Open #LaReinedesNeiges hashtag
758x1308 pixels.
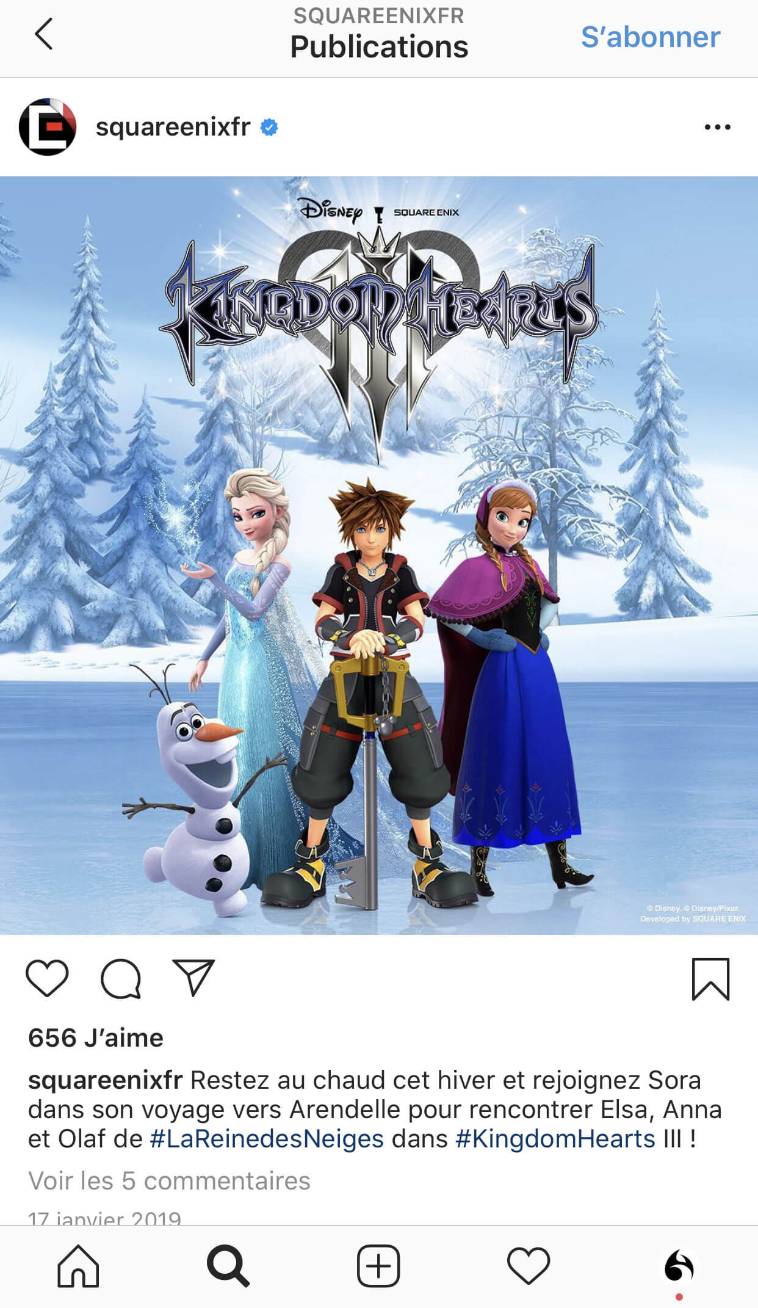[267, 1139]
